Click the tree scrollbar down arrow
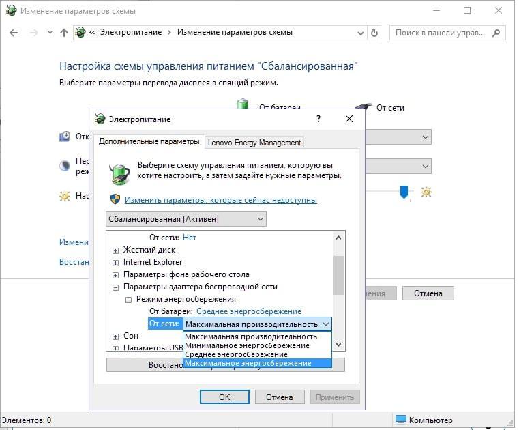519x430 pixels. click(x=338, y=344)
